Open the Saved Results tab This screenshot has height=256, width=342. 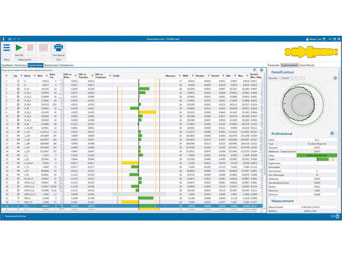(x=307, y=65)
